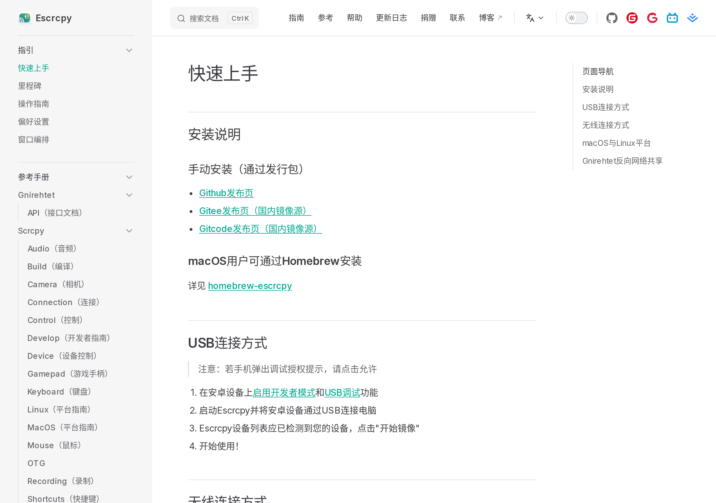
Task: Click the Ctrl K shortcut badge
Action: click(240, 18)
